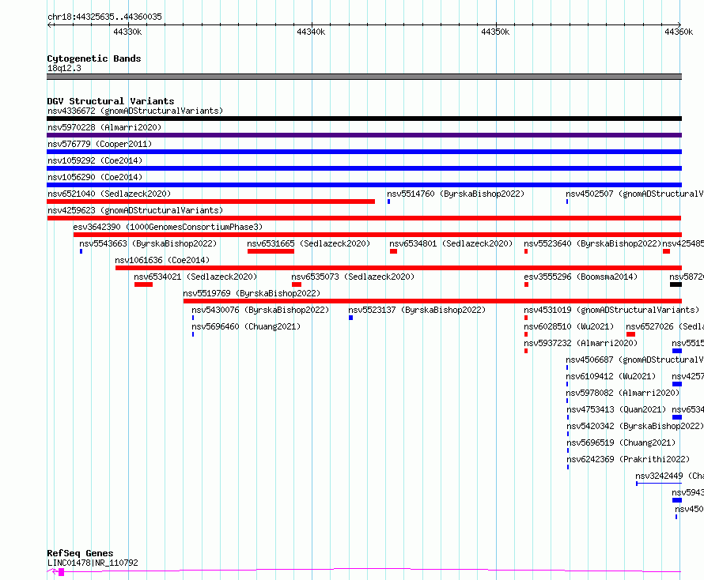Select the blue nsv5523137 variant marker
Image resolution: width=704 pixels, height=580 pixels.
[x=350, y=318]
